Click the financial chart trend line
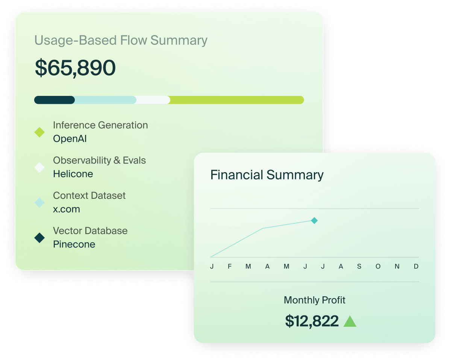Image resolution: width=450 pixels, height=361 pixels. tap(262, 229)
